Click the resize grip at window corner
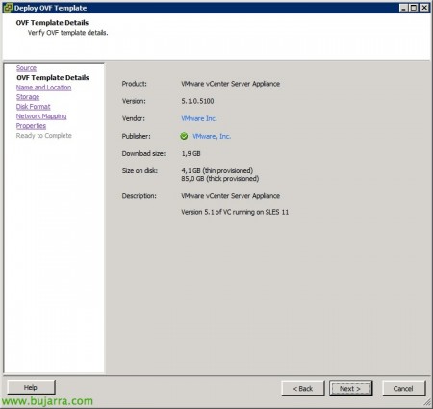Viewport: 433px width, 409px height. pyautogui.click(x=427, y=402)
